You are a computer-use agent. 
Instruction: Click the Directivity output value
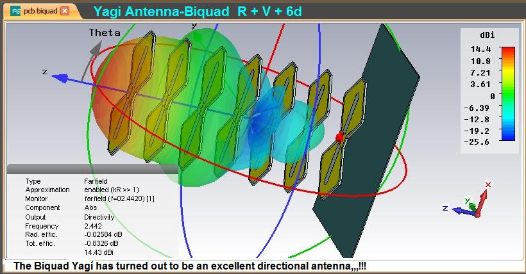[x=99, y=217]
